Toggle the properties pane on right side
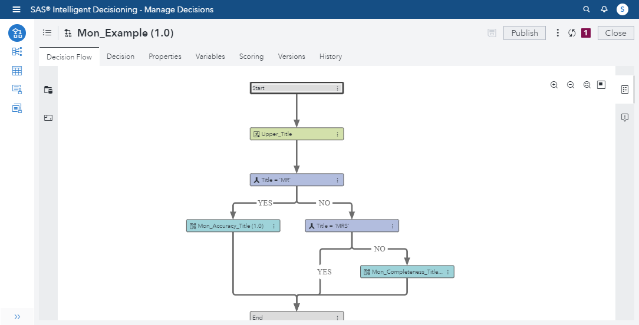 tap(625, 89)
